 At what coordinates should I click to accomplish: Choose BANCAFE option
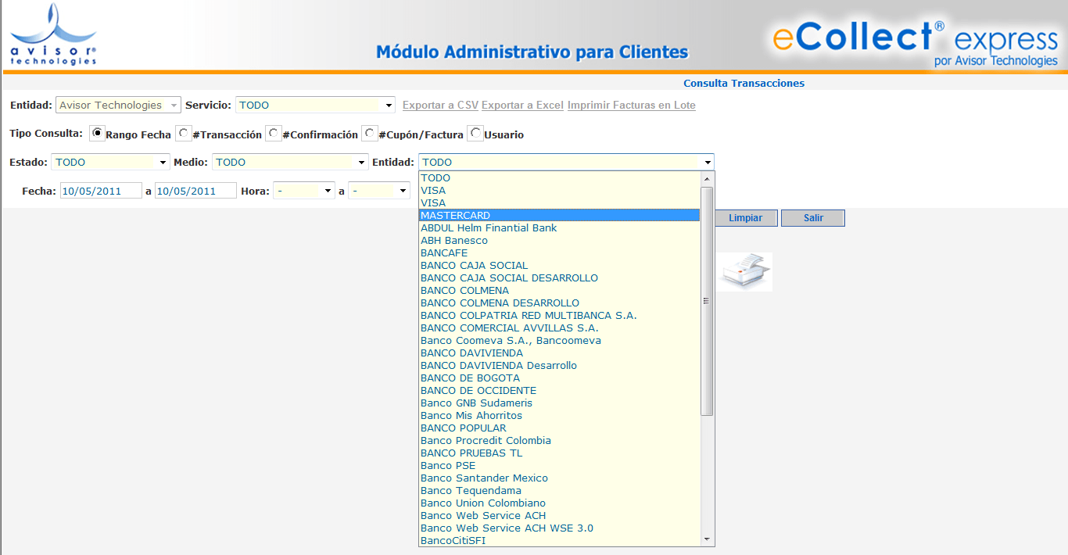[560, 252]
